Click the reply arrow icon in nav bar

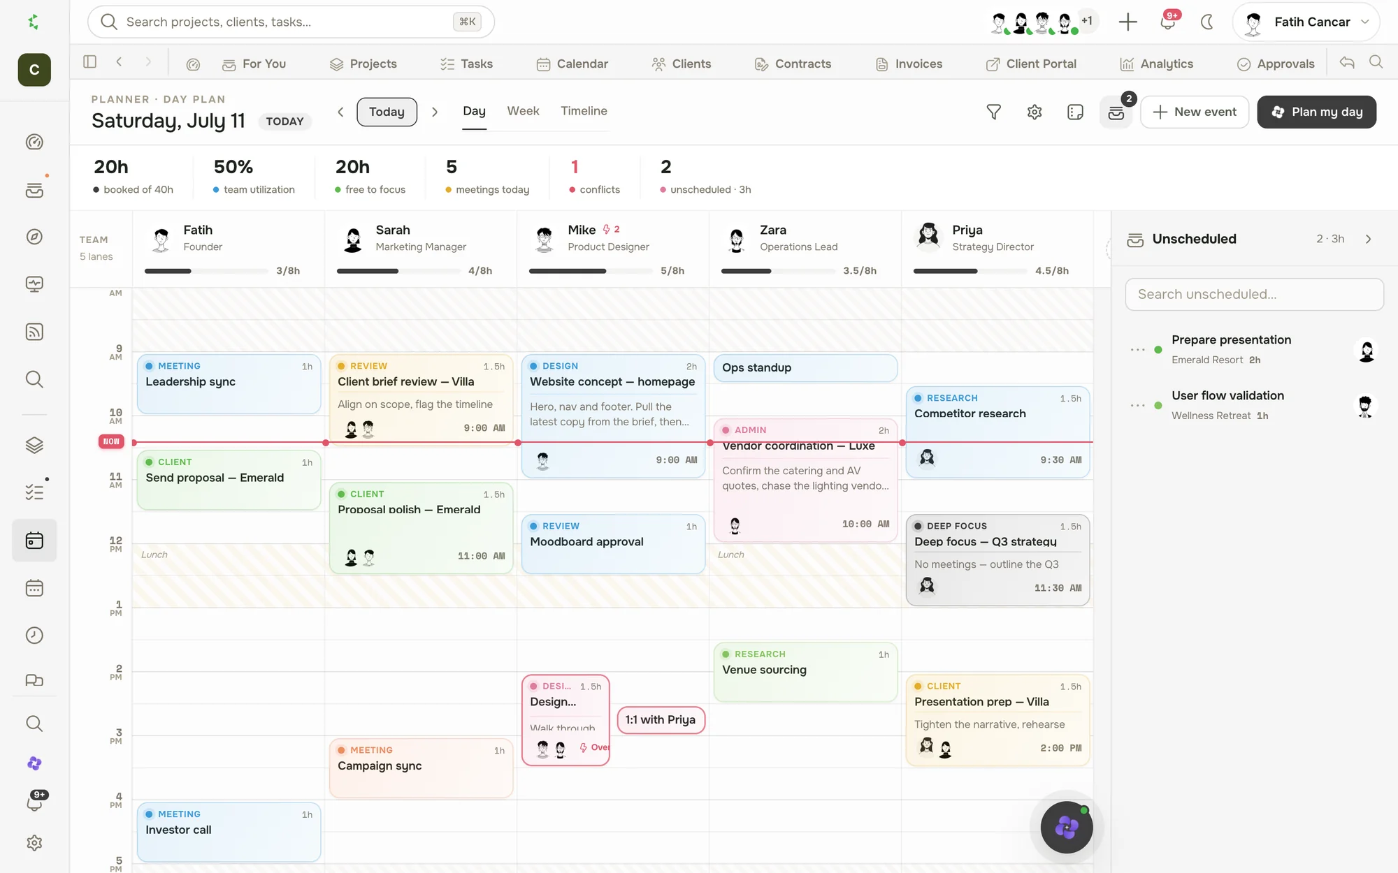tap(1347, 63)
